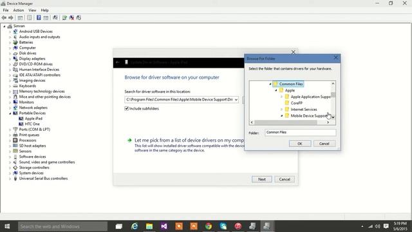Click Cancel in Browse For Folder dialog
The width and height of the screenshot is (412, 232).
coord(324,144)
